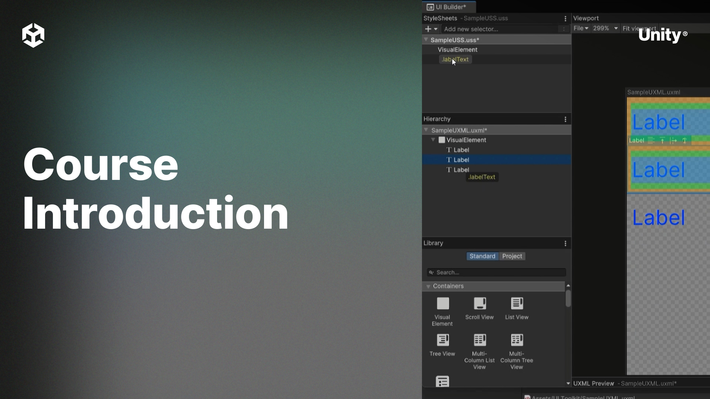The height and width of the screenshot is (399, 710).
Task: Switch Library to Standard view
Action: pyautogui.click(x=482, y=256)
